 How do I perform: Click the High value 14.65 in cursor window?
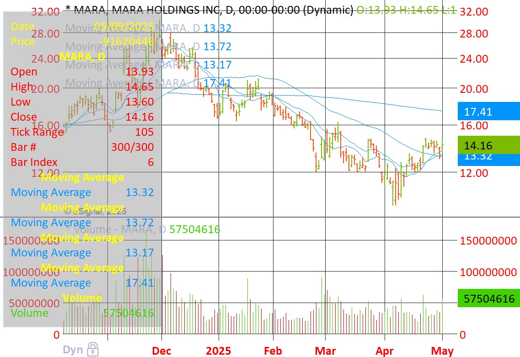pyautogui.click(x=139, y=86)
